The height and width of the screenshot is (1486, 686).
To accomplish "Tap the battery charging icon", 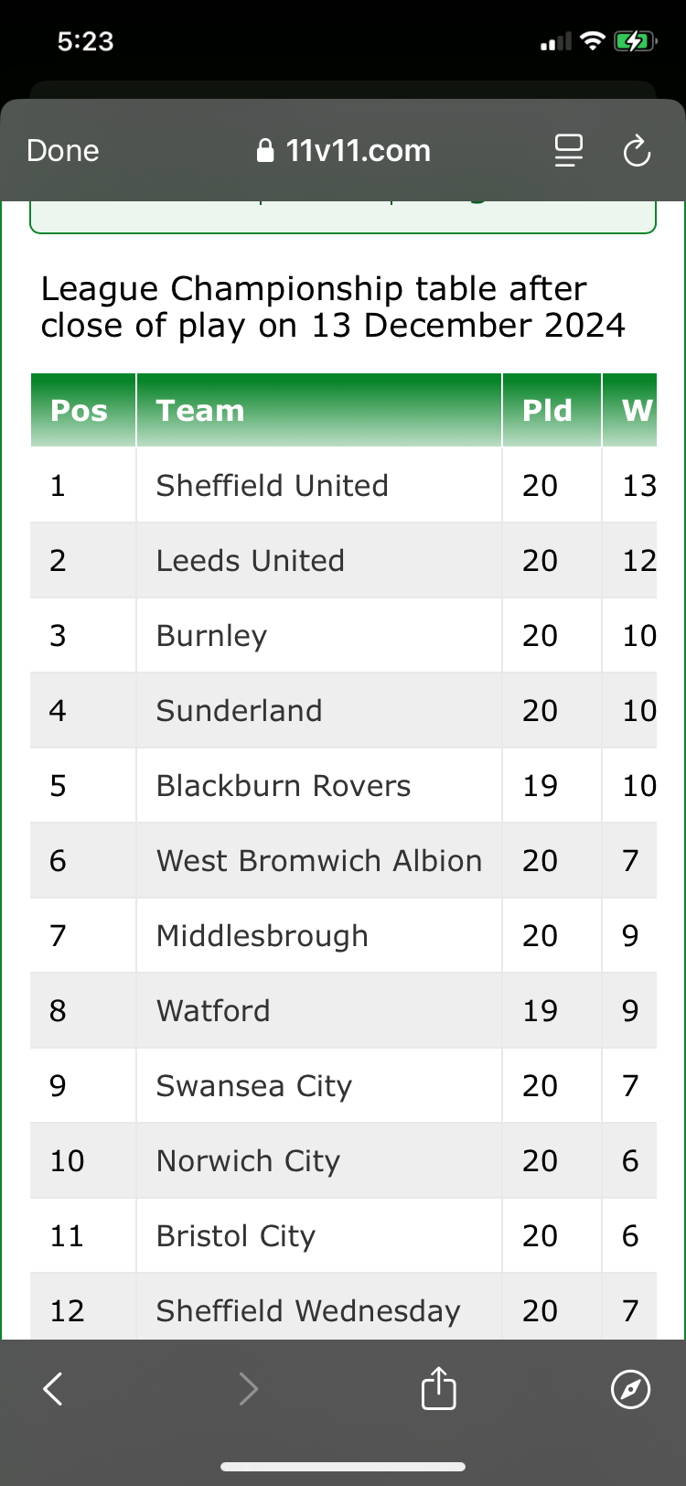I will point(634,41).
